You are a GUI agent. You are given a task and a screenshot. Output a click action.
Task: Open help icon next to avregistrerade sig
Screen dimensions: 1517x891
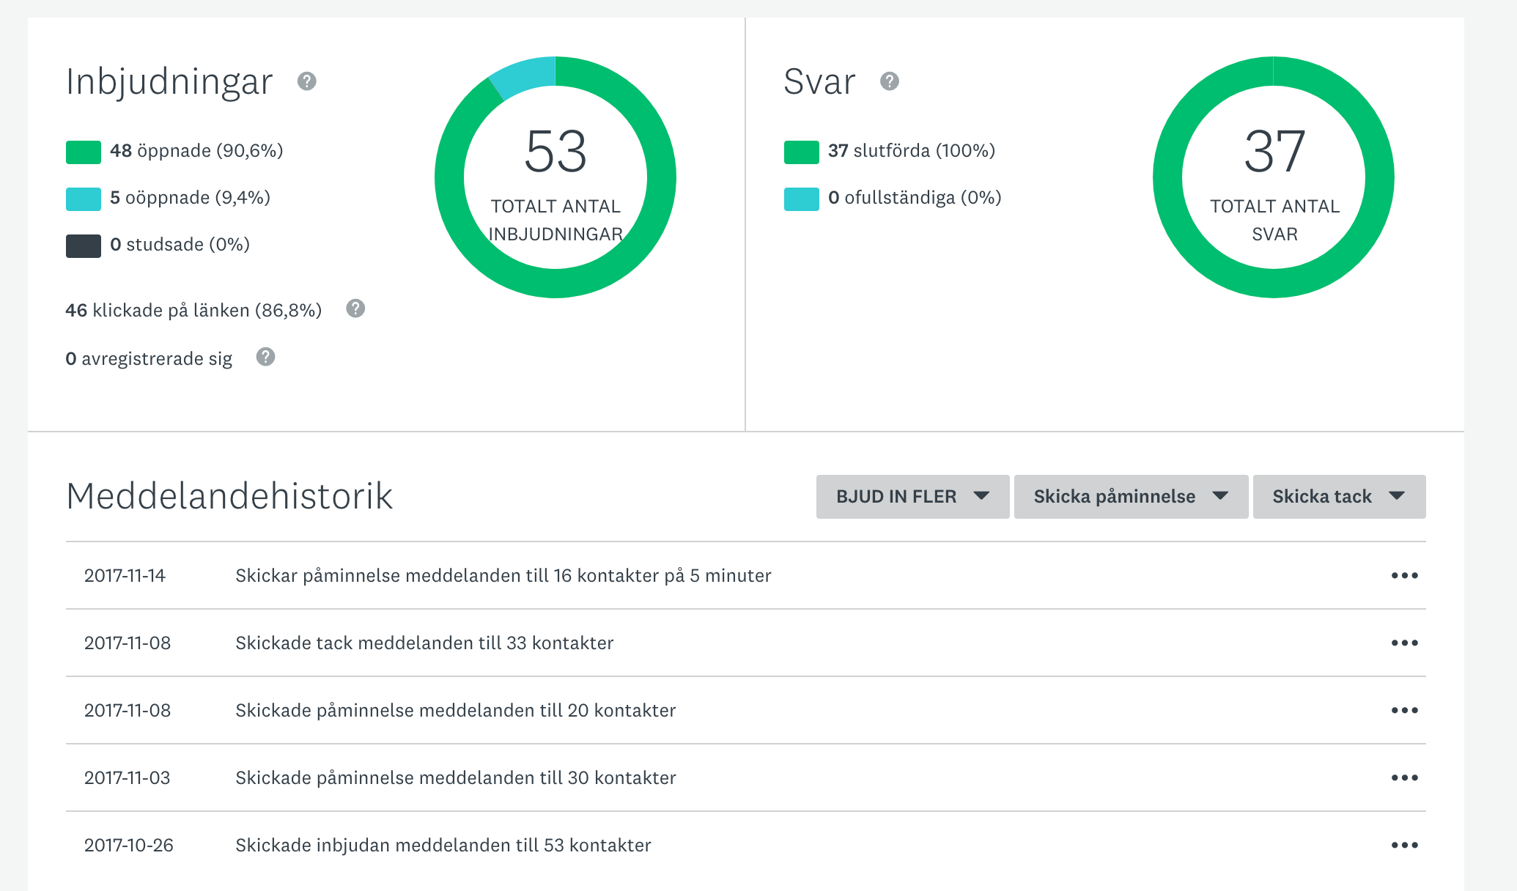pos(265,357)
